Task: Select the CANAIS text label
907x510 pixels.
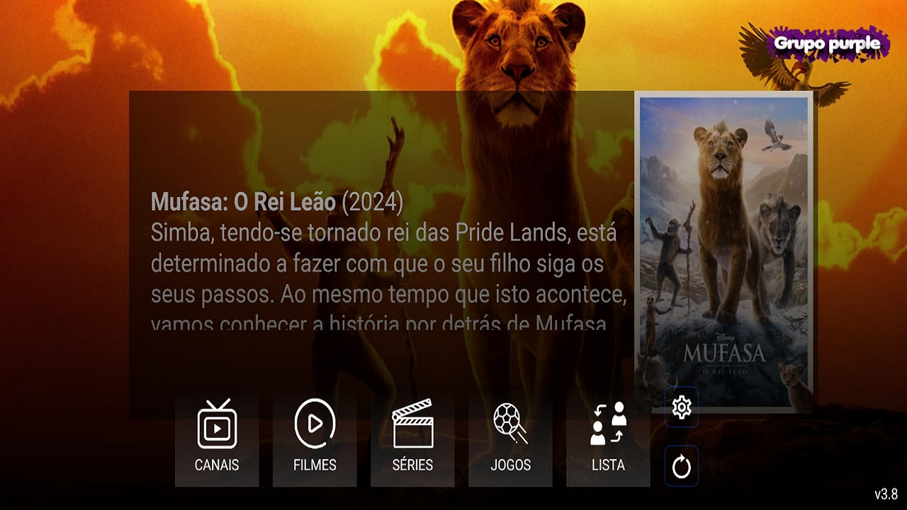Action: pos(217,465)
